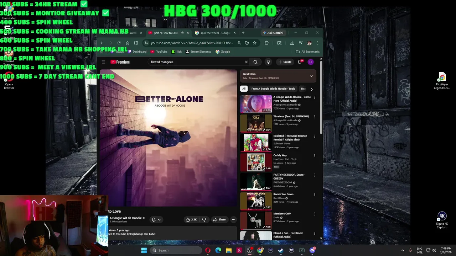Open the YouTube bookmark
Viewport: 456px width, 256px height.
click(159, 52)
